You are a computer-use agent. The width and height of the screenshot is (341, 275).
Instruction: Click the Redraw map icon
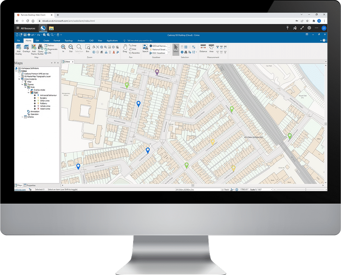(x=46, y=46)
